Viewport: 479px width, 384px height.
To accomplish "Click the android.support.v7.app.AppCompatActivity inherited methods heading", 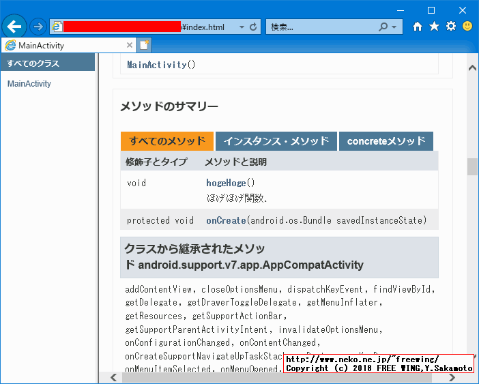I will click(279, 257).
